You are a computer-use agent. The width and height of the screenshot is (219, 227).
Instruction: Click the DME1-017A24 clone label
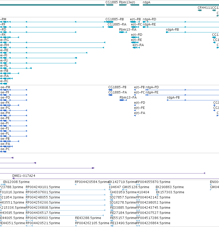tap(24, 176)
